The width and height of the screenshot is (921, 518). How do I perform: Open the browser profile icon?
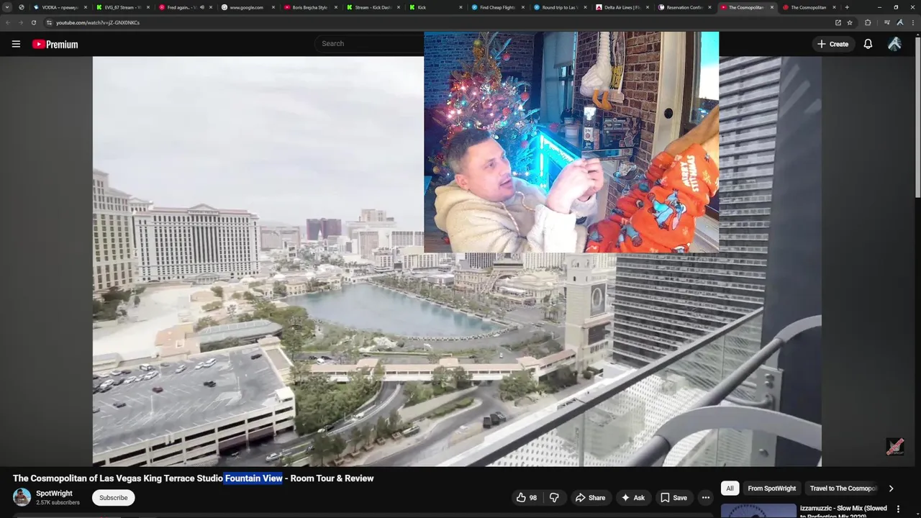click(899, 22)
